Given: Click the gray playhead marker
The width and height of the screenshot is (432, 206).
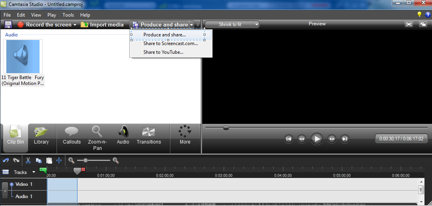Looking at the screenshot, I should [x=77, y=171].
